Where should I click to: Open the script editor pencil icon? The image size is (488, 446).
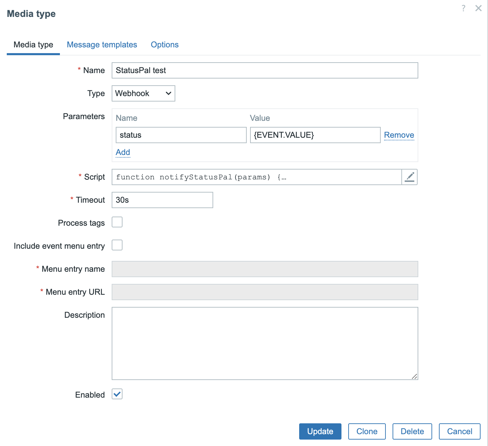point(409,177)
